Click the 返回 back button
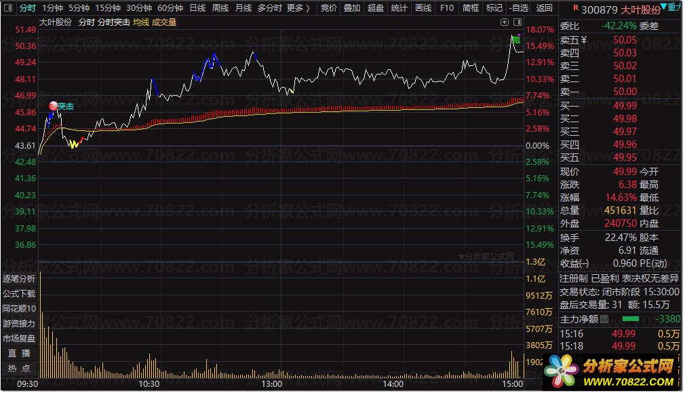This screenshot has height=393, width=685. pos(545,8)
